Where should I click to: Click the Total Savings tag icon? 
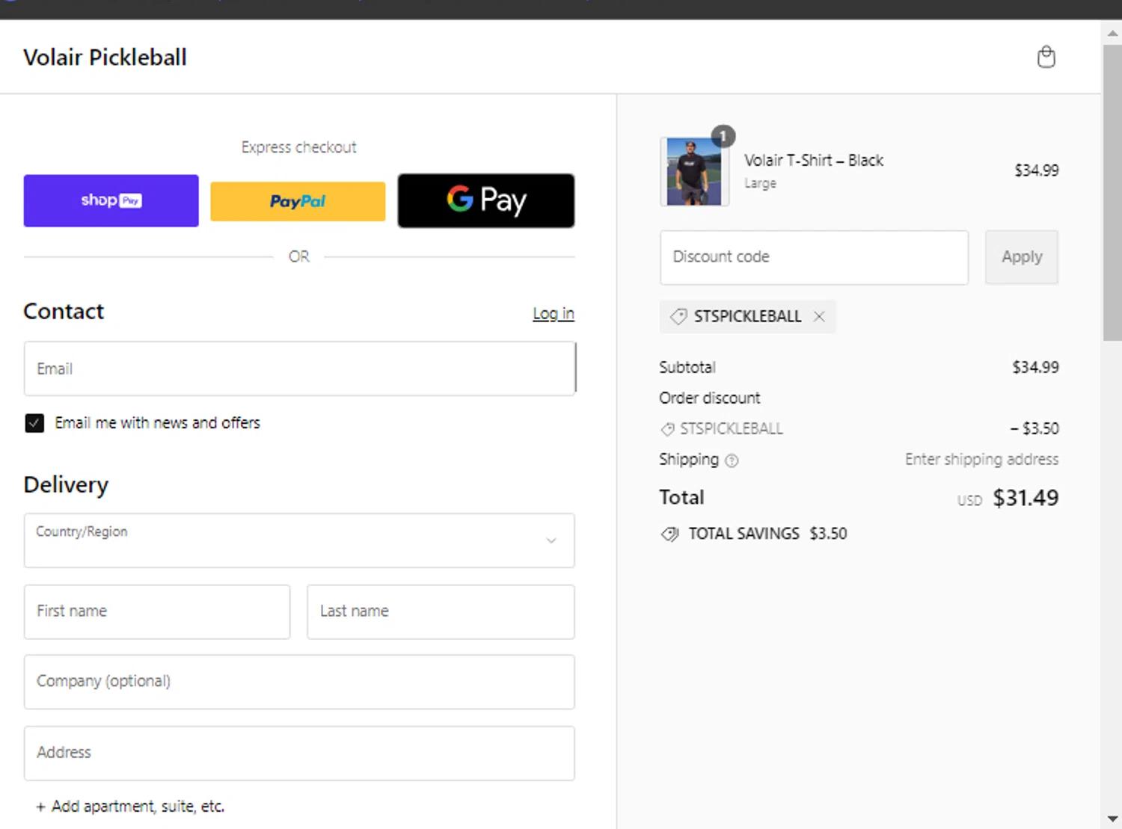[x=669, y=534]
